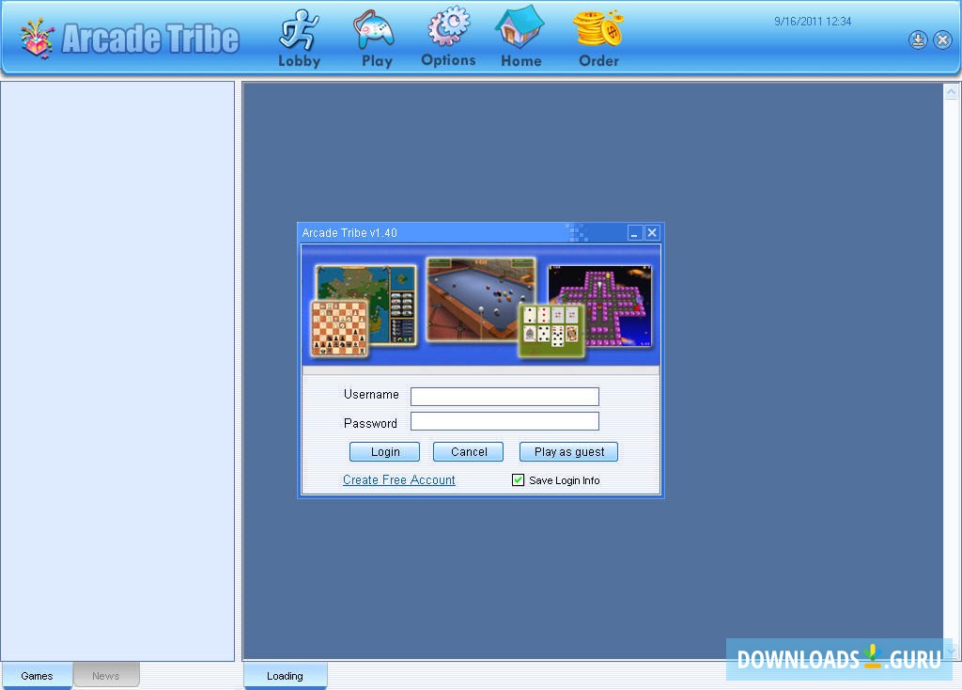The height and width of the screenshot is (690, 962).
Task: Toggle the Save Login Info checkbox
Action: pyautogui.click(x=518, y=480)
